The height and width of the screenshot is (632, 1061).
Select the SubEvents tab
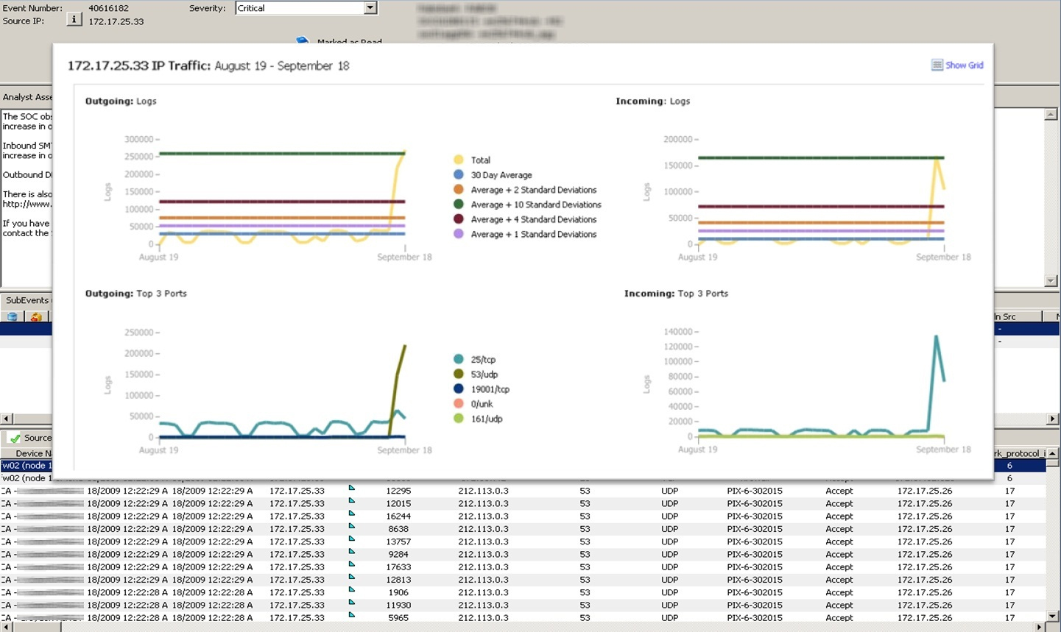point(27,300)
